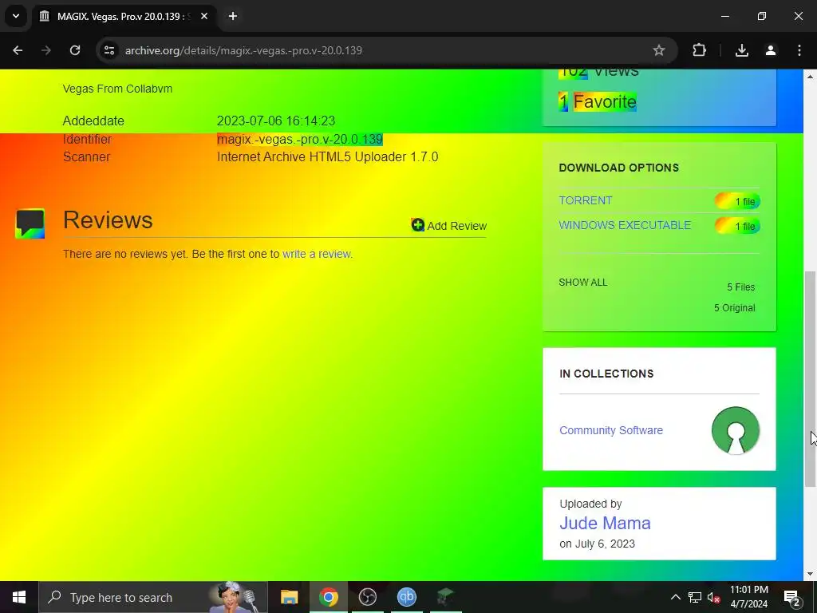Expand the tab search dropdown arrow
The width and height of the screenshot is (817, 613).
(16, 16)
